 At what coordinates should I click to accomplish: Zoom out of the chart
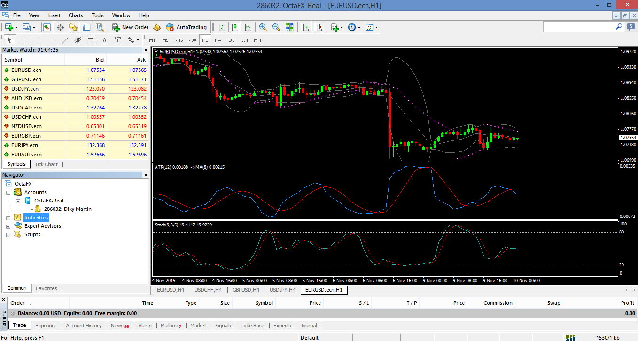click(276, 27)
